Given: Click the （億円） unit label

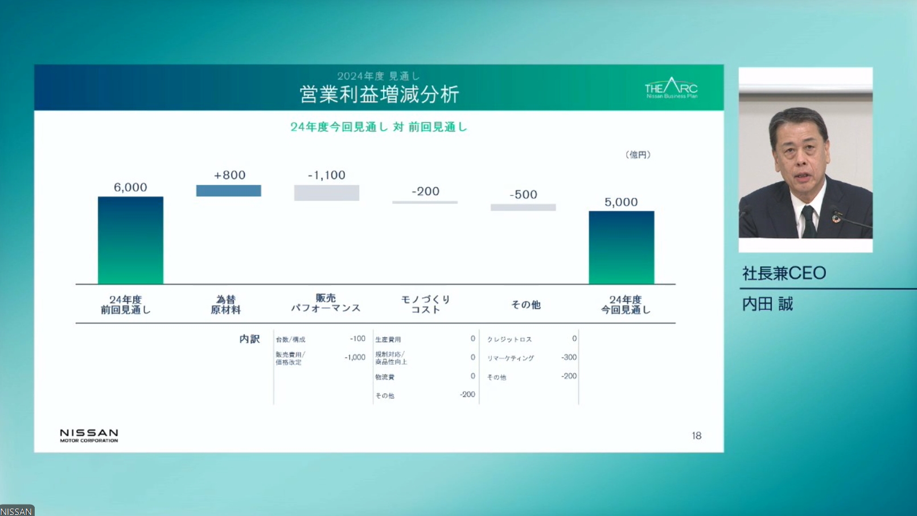Looking at the screenshot, I should click(x=638, y=154).
